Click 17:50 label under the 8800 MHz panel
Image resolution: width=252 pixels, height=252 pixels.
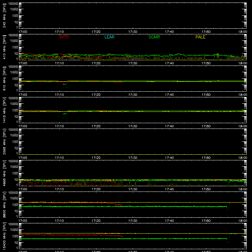tap(206, 221)
